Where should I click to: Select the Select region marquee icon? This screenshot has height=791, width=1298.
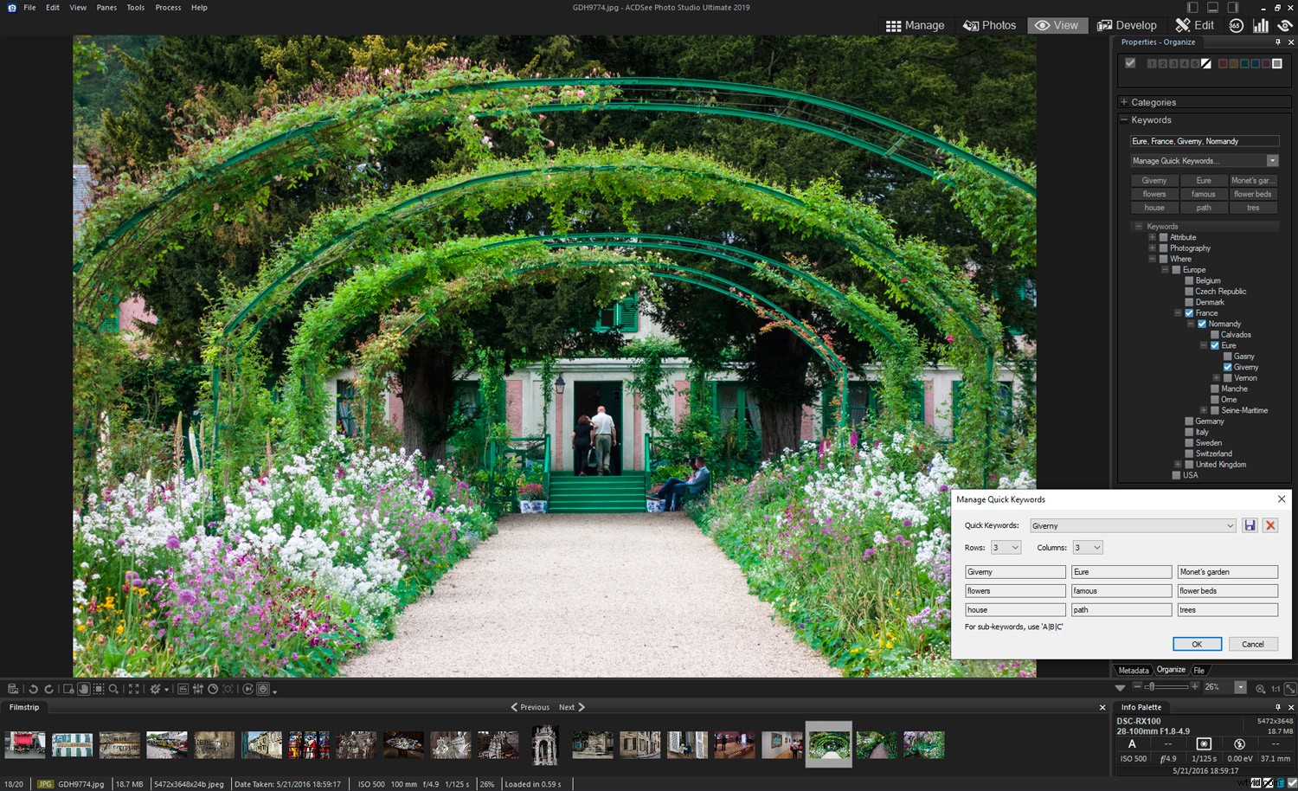point(98,689)
